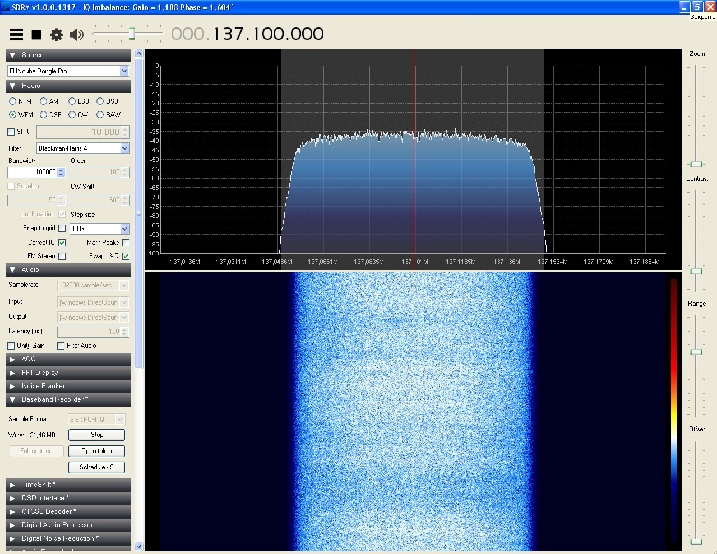This screenshot has height=554, width=717.
Task: Expand the FFT Display section
Action: 12,373
